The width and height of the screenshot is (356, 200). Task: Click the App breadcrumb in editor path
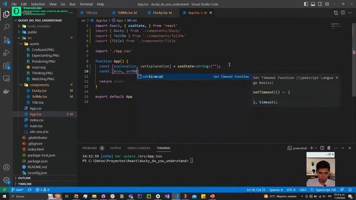pyautogui.click(x=120, y=21)
